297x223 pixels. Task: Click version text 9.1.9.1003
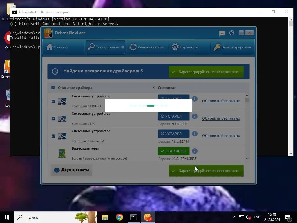pyautogui.click(x=180, y=124)
